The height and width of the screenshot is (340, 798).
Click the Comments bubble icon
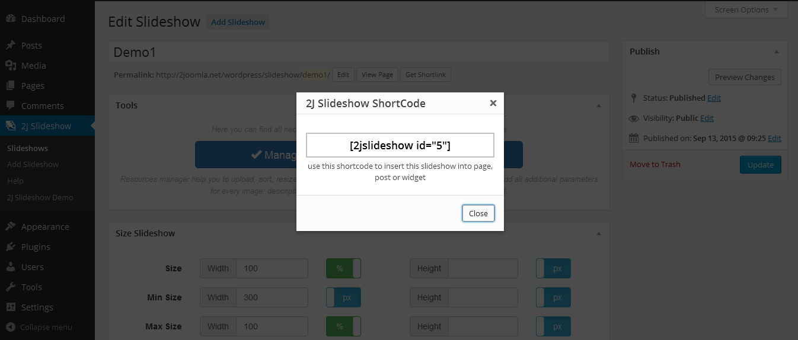coord(11,105)
